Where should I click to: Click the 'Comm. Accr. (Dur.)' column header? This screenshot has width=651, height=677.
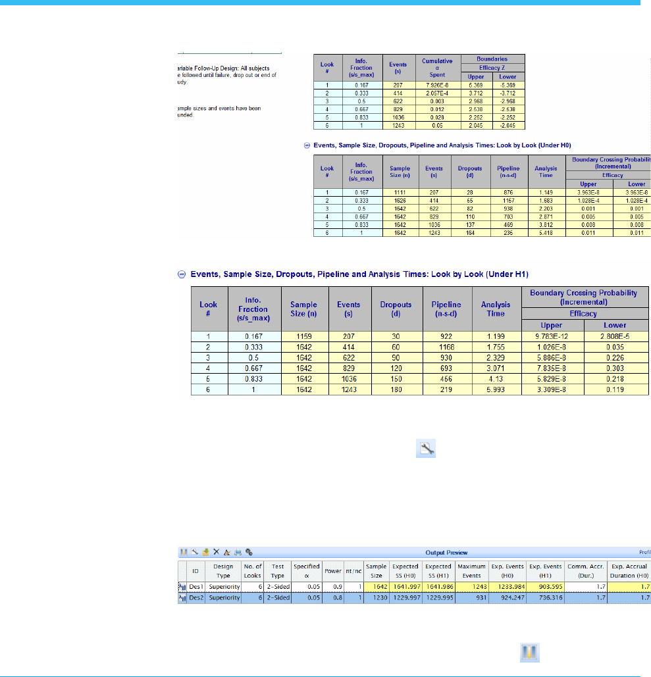pos(585,571)
